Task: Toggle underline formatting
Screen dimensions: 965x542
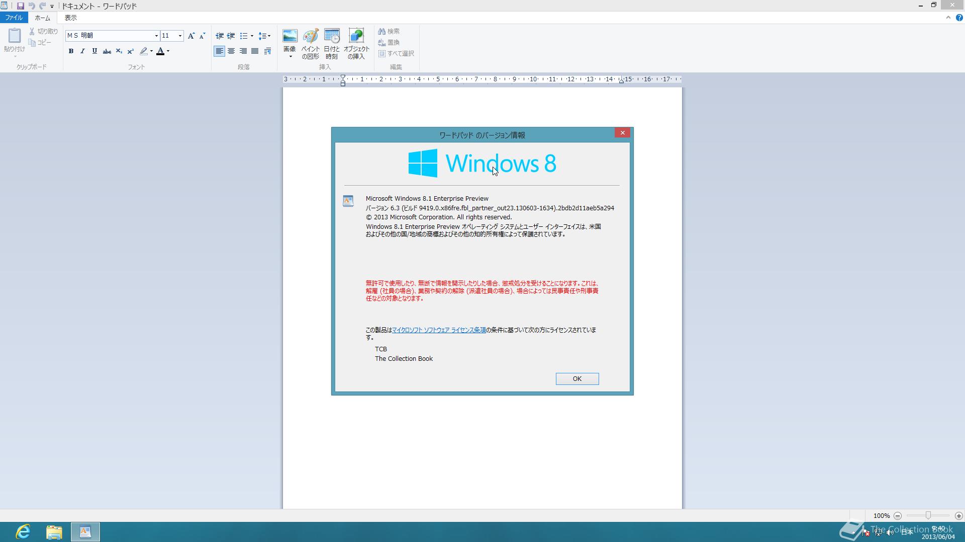Action: (x=94, y=51)
